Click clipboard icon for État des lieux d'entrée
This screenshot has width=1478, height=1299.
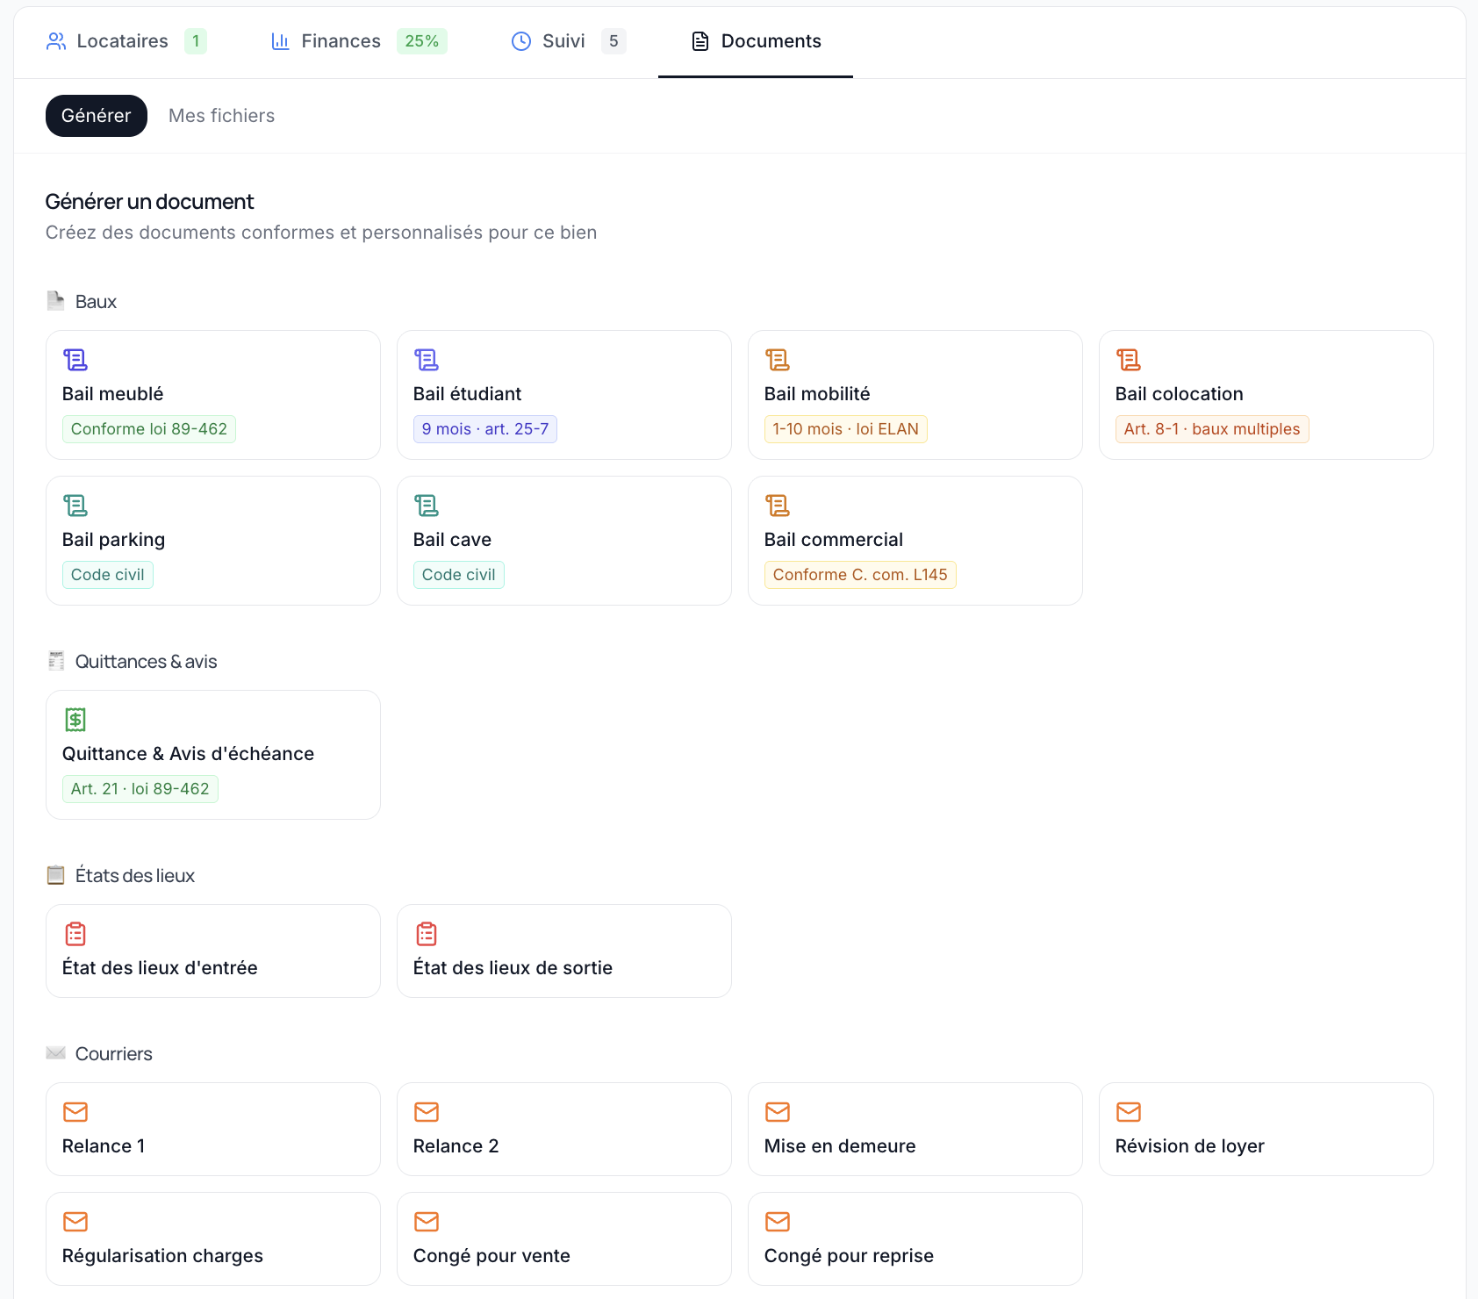(75, 934)
